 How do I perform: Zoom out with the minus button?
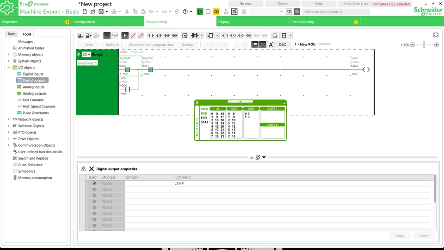coord(413,45)
